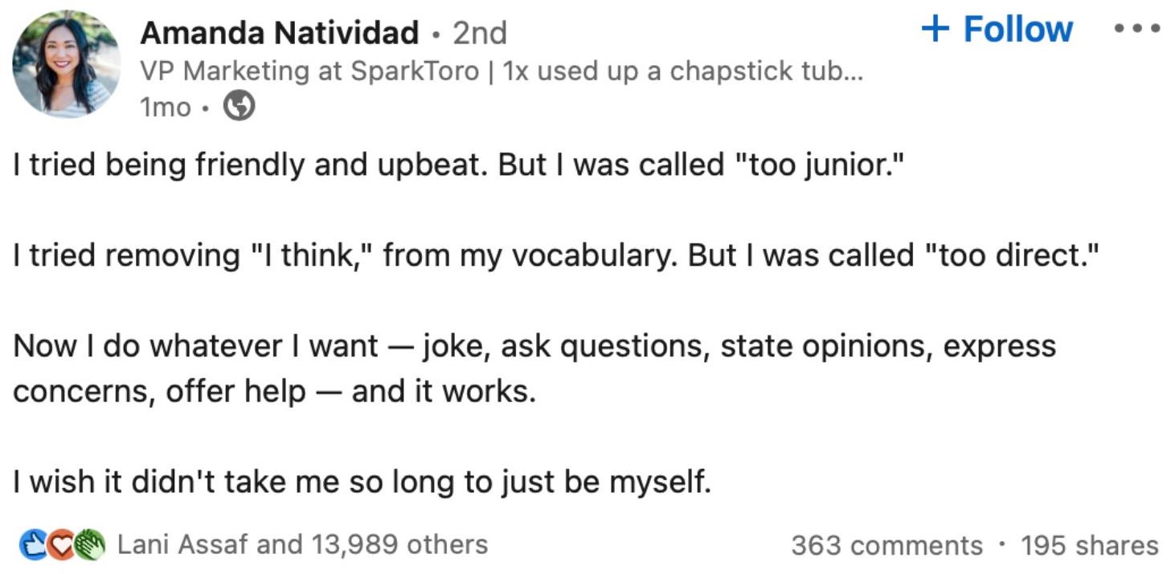Click the red heart Love reaction icon
1175x574 pixels.
point(60,544)
